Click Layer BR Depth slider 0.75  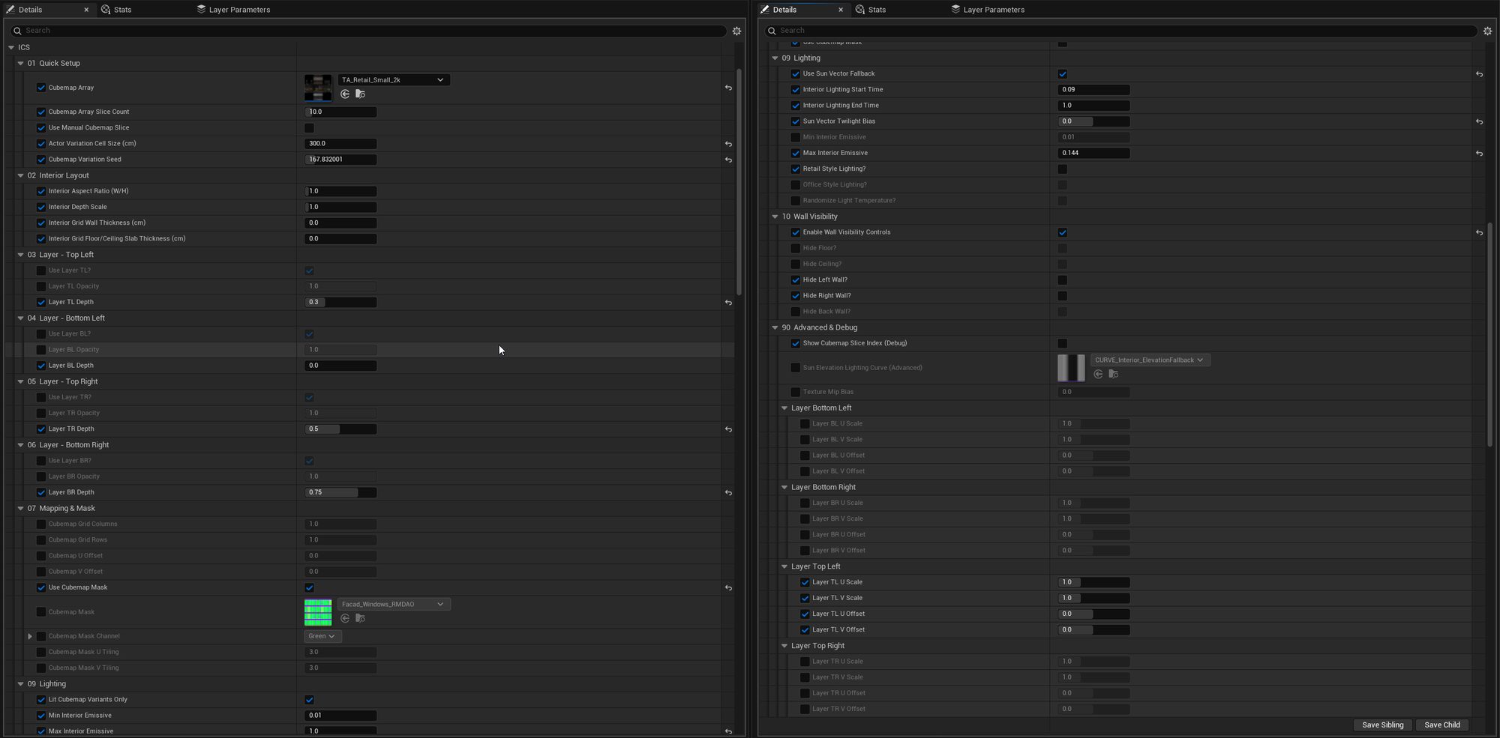click(x=341, y=492)
